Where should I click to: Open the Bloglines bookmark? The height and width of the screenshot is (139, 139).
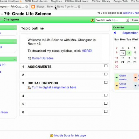click(56, 1)
